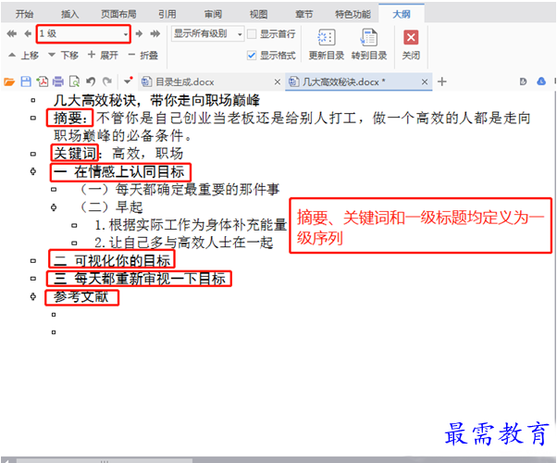557x463 pixels.
Task: Click 展开 to expand the outline
Action: click(103, 56)
